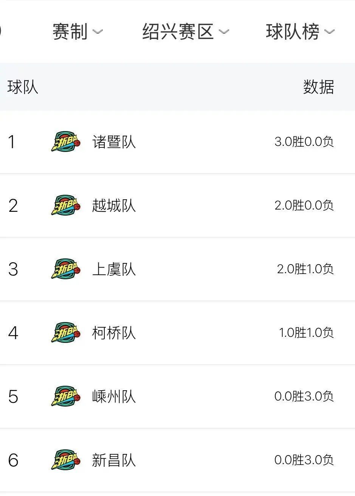Click the 数据 column header
Screen dimensions: 355x496
coord(318,87)
